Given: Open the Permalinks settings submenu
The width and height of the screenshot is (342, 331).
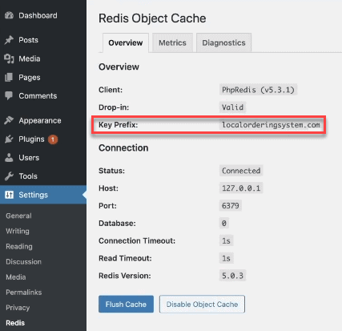Looking at the screenshot, I should click(24, 293).
